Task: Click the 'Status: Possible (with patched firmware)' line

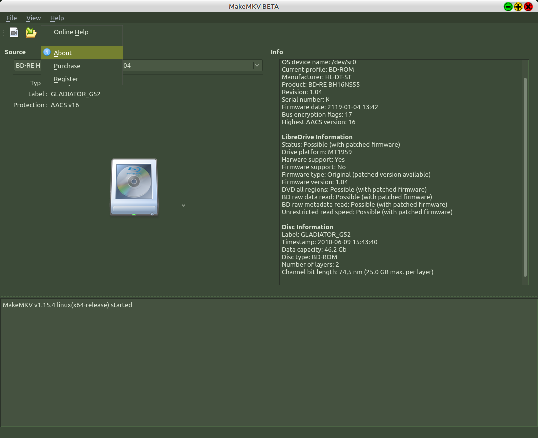Action: (341, 144)
